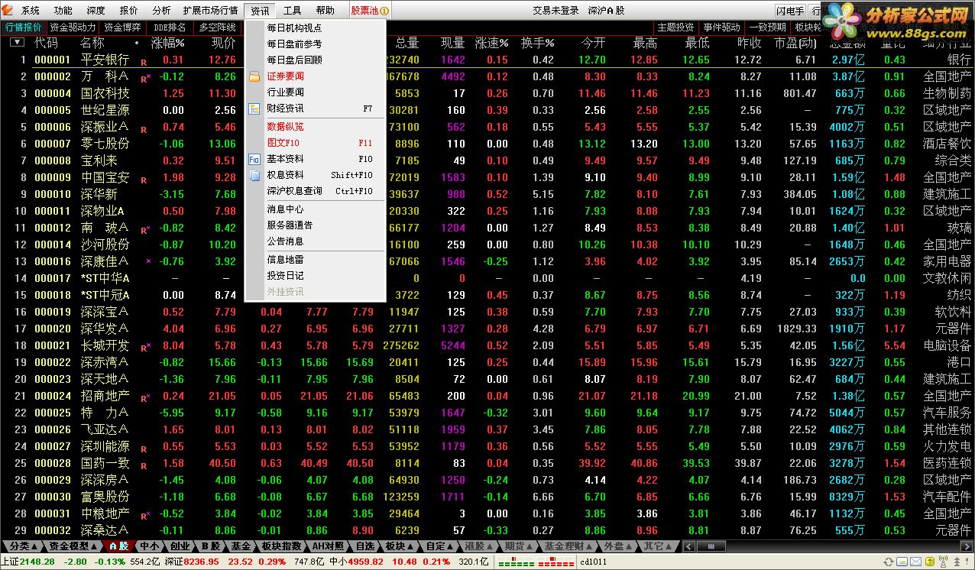Click stock code 000032

[53, 530]
